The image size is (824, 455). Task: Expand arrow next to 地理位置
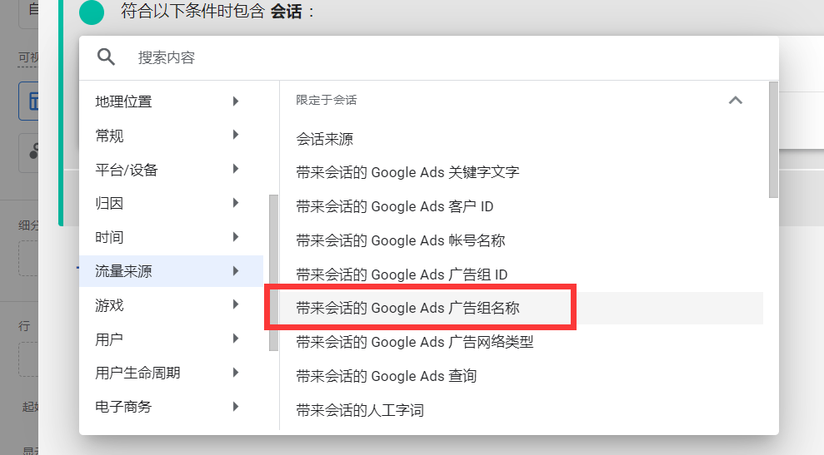[x=236, y=101]
